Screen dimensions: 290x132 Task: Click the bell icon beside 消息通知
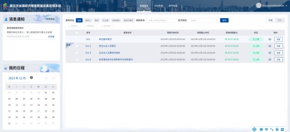point(6,19)
